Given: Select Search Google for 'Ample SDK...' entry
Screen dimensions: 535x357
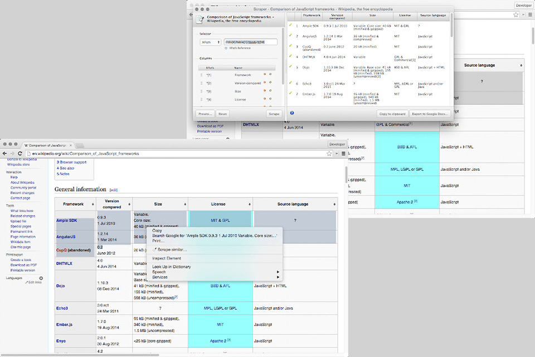Looking at the screenshot, I should coord(215,236).
